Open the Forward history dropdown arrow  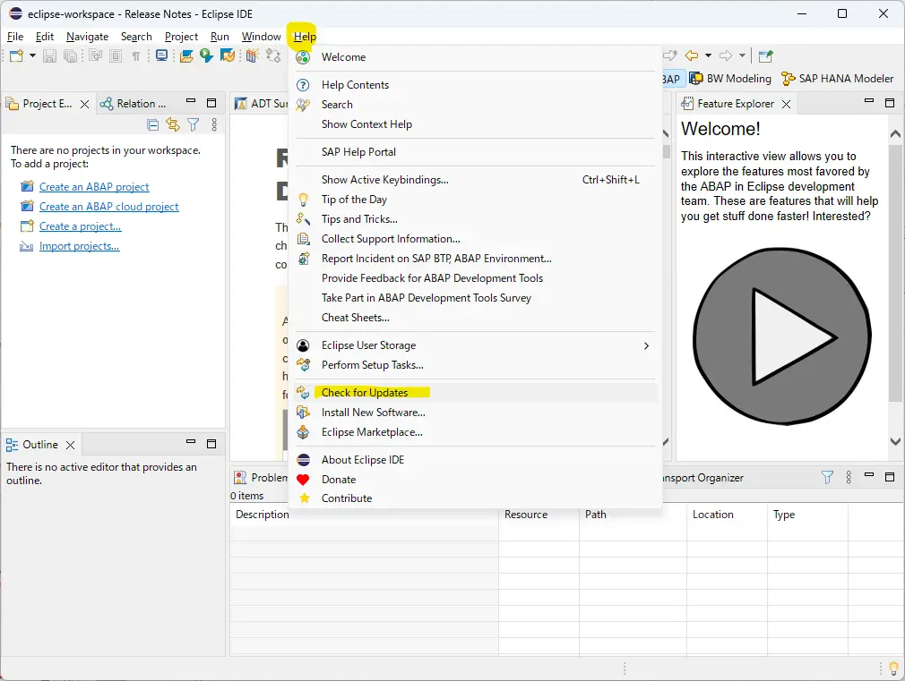742,56
